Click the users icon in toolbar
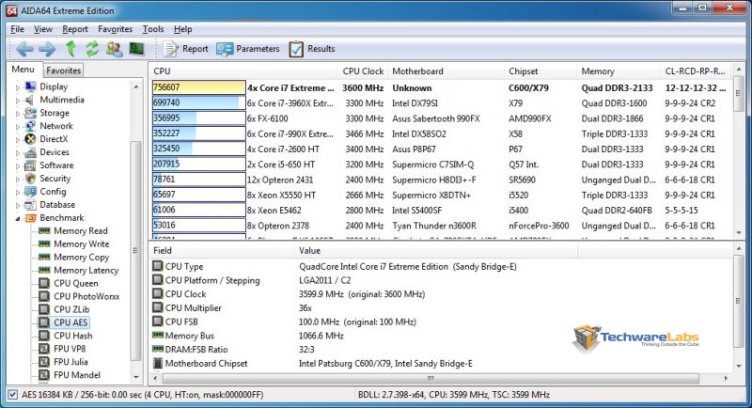The height and width of the screenshot is (408, 752). point(114,49)
